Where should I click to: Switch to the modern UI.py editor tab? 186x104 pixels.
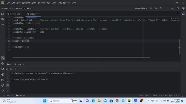(x=14, y=14)
